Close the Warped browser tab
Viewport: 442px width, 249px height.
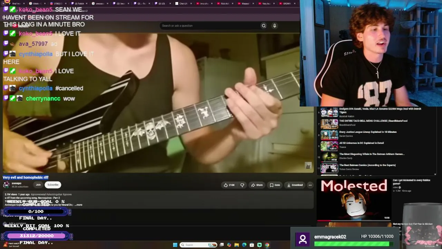253,3
